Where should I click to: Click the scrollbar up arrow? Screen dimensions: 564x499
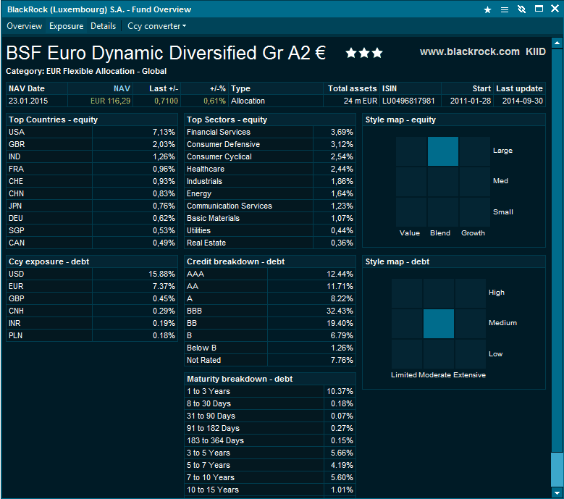[x=557, y=43]
